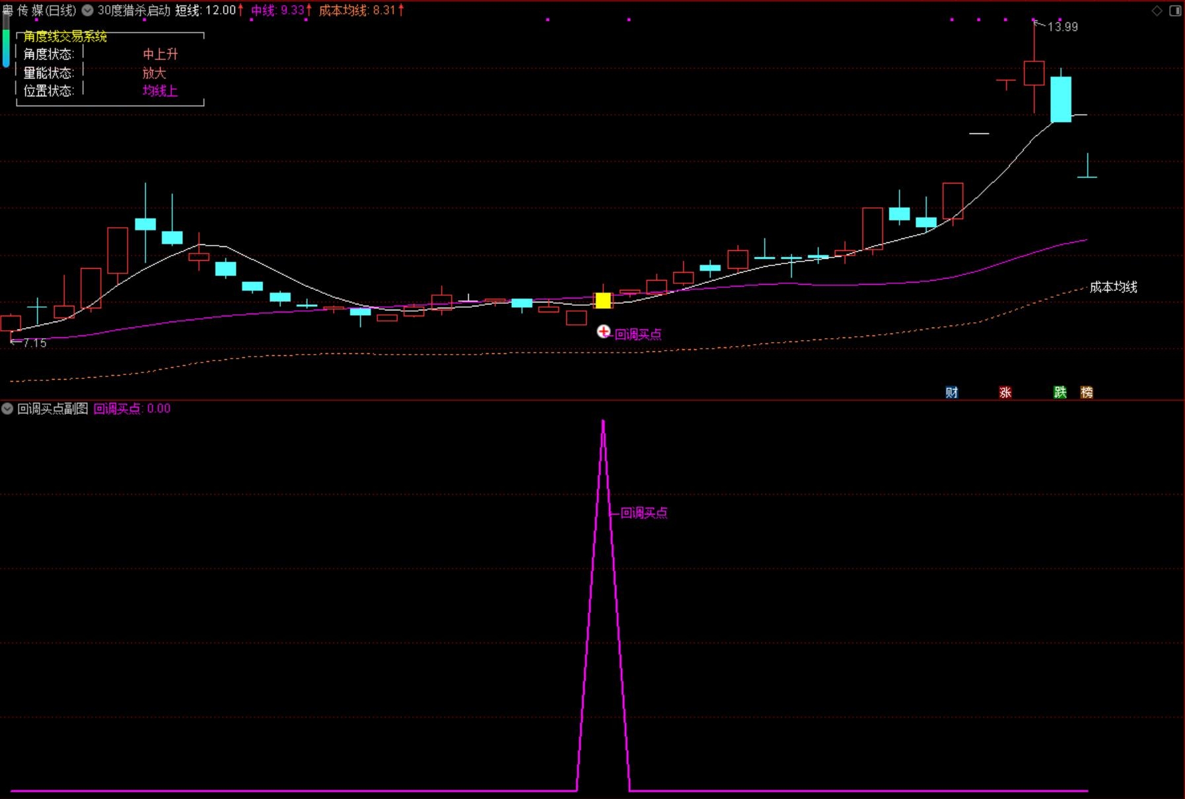The width and height of the screenshot is (1185, 799).
Task: Toggle the side panel icon at top right
Action: (1175, 11)
